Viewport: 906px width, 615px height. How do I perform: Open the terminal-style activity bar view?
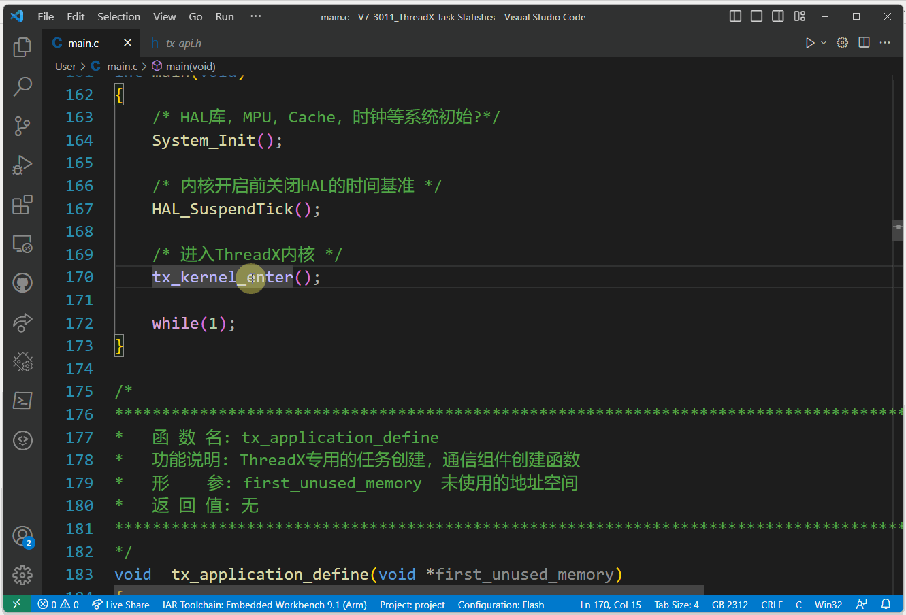[22, 401]
